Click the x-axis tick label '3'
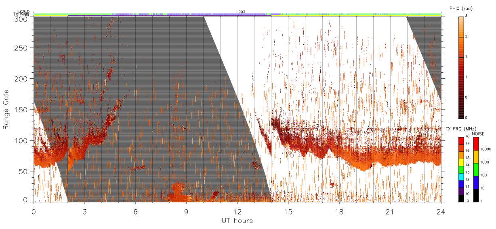496x229 pixels. pyautogui.click(x=84, y=212)
